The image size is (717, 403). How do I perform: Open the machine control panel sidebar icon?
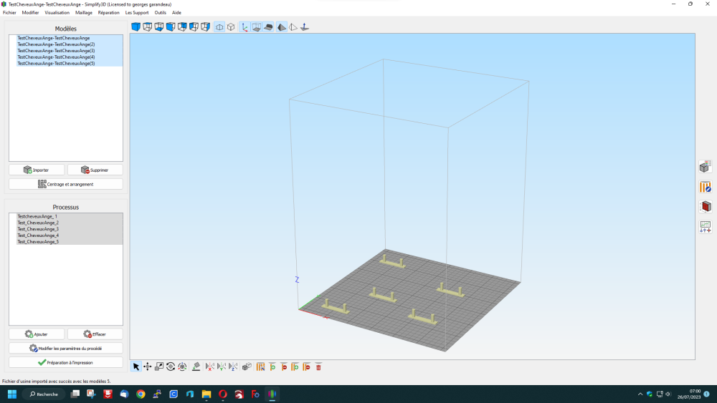(x=705, y=226)
